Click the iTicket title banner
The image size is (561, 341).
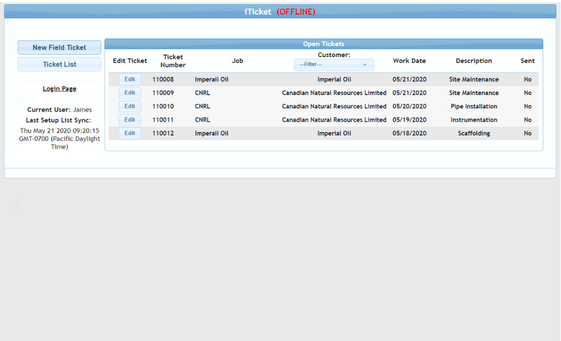pyautogui.click(x=280, y=11)
